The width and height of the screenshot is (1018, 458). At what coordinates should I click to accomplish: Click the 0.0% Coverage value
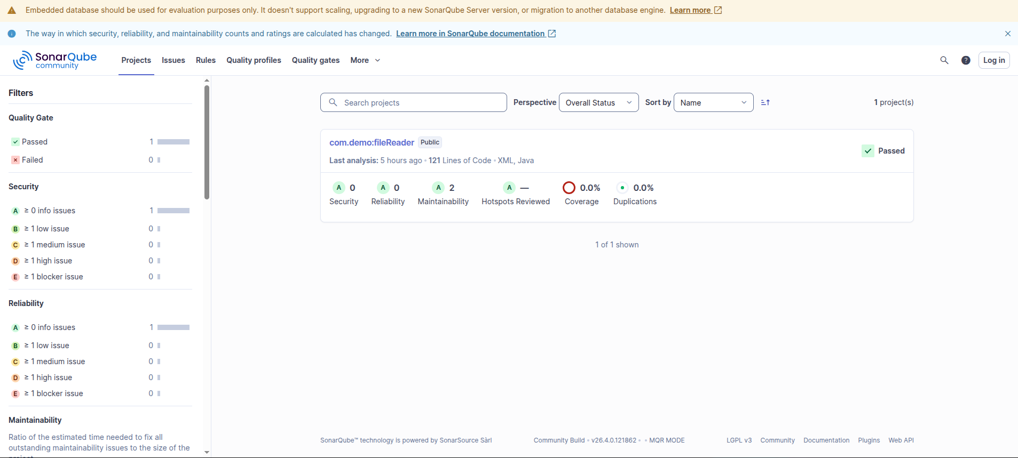point(590,188)
